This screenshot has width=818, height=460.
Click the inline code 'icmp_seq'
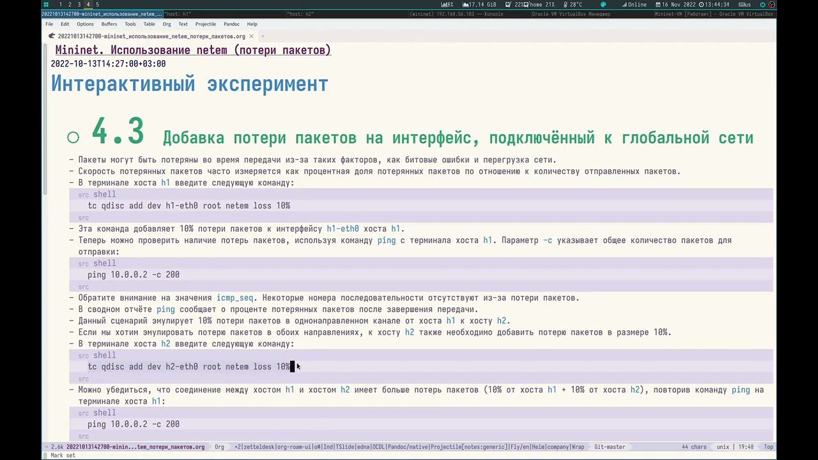pos(235,298)
